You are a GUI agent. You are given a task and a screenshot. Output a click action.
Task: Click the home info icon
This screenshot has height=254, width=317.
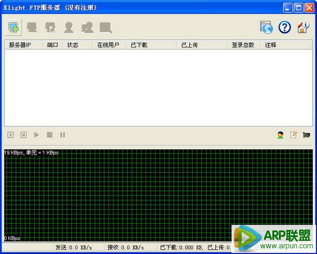pos(303,27)
